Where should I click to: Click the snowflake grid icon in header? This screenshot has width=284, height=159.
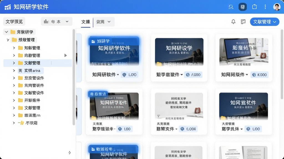click(x=242, y=7)
